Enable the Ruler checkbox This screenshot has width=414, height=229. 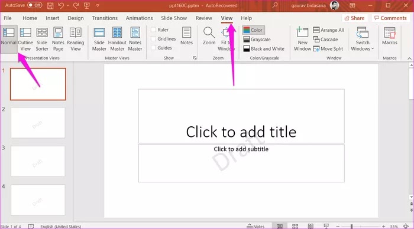(153, 30)
